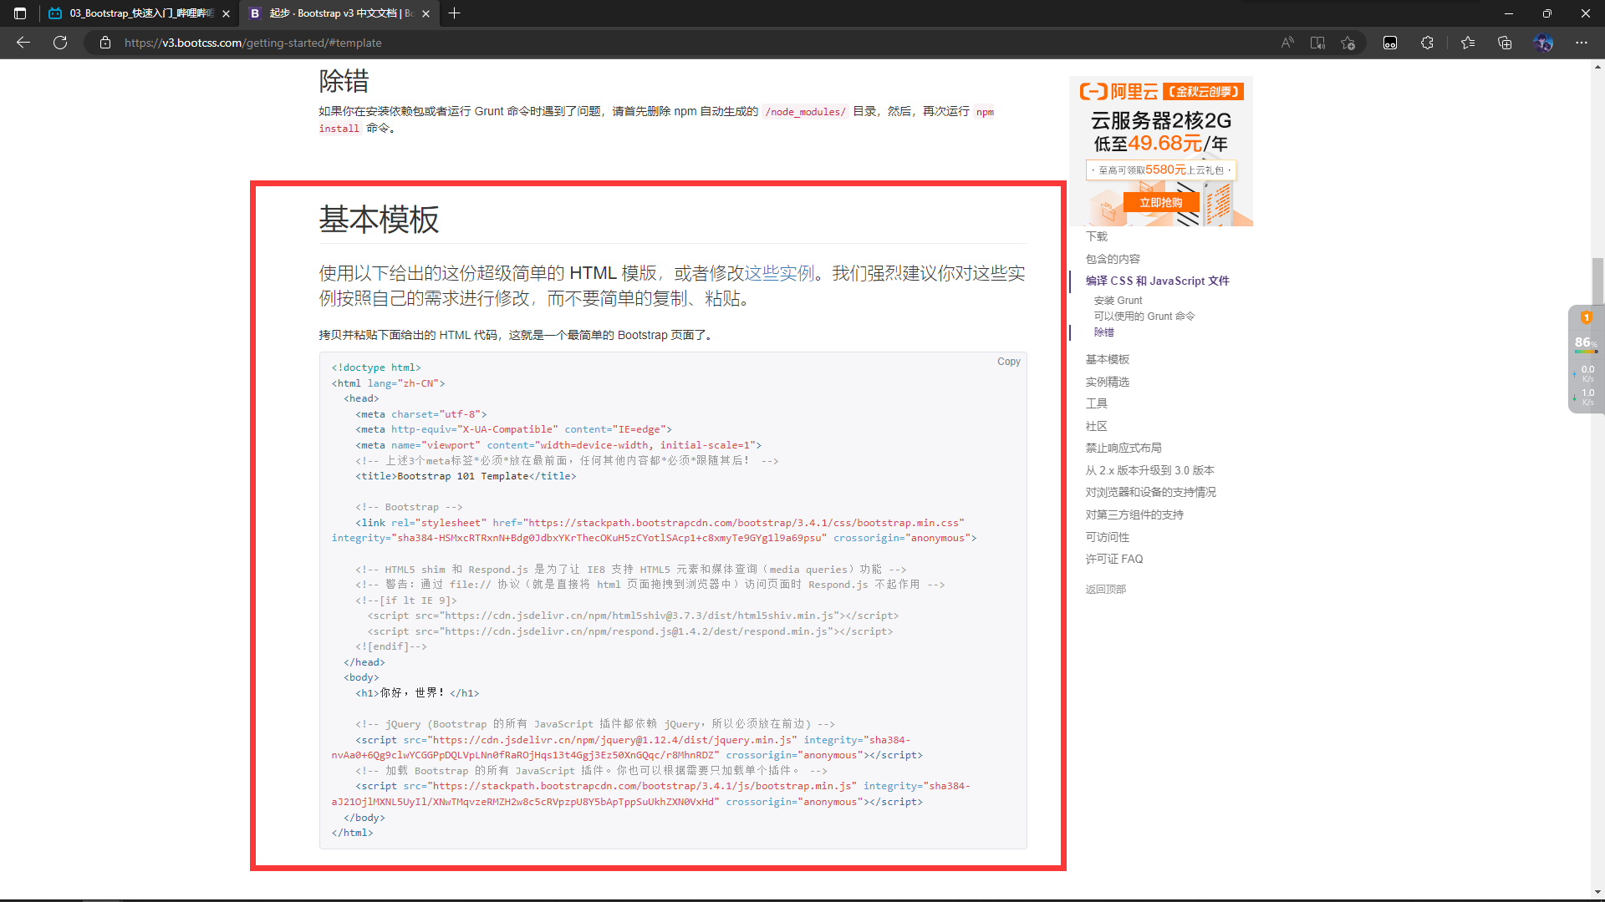Refresh the current page
Screen dimensions: 1605x902
[60, 43]
